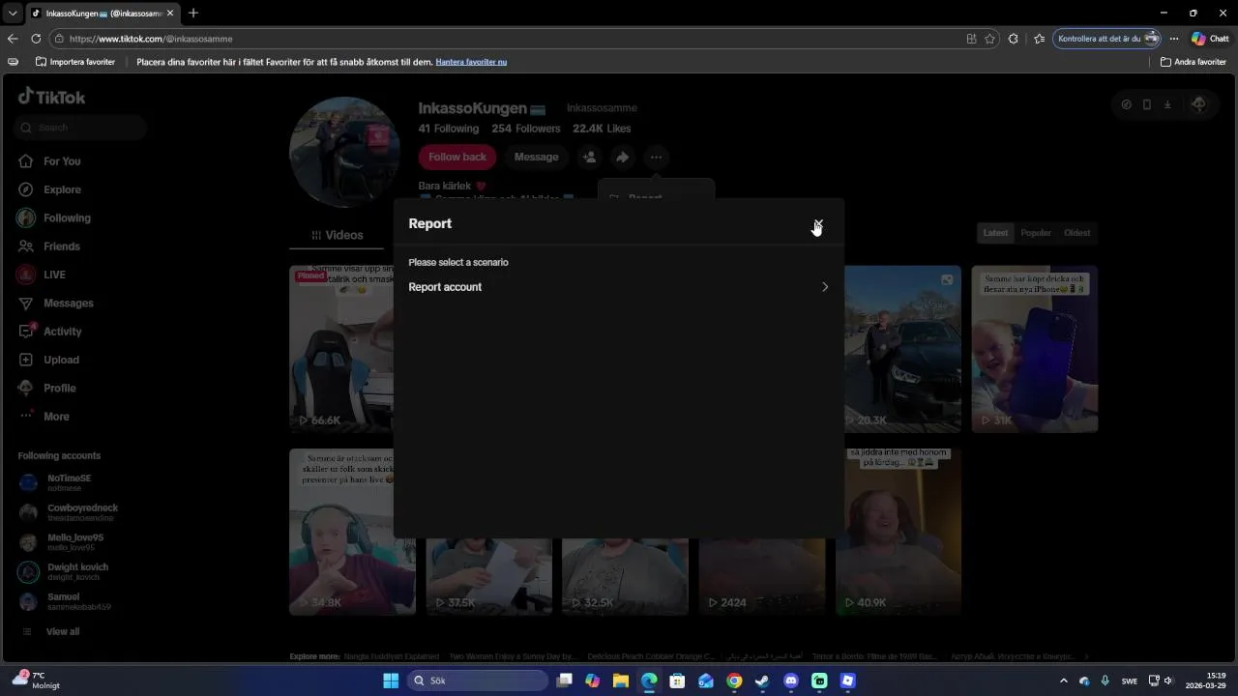Open the 254 Followers count
This screenshot has height=696, width=1238.
[526, 129]
